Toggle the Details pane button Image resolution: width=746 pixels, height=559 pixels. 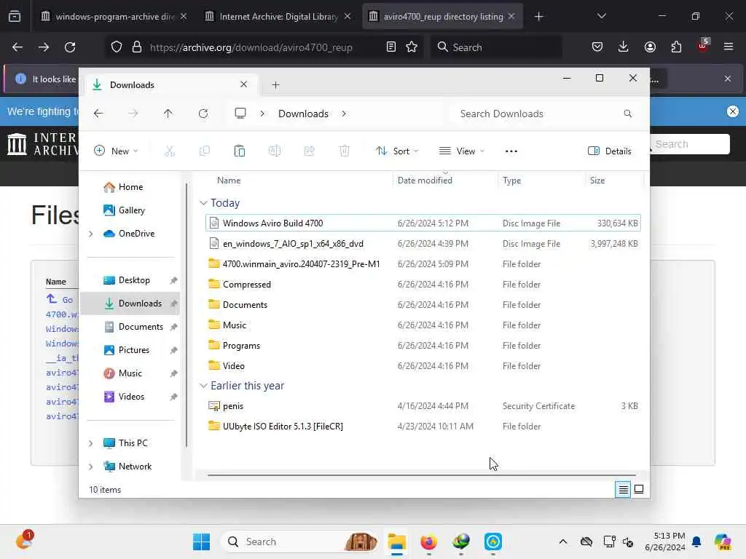610,151
